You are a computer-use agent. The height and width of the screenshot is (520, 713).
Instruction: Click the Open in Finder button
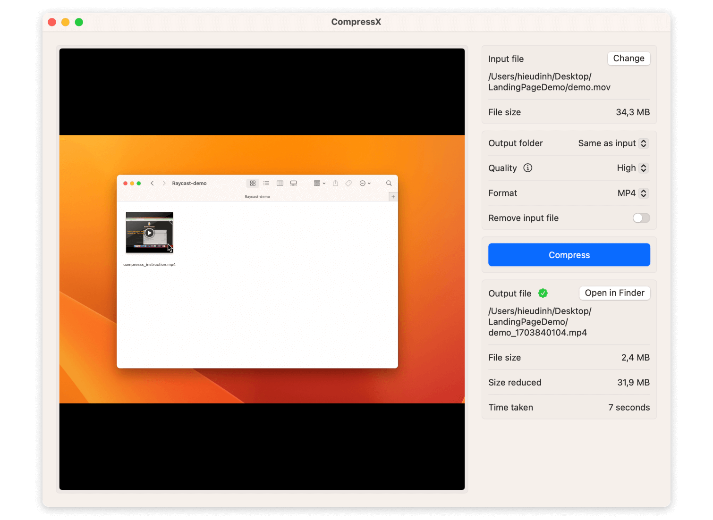[614, 293]
